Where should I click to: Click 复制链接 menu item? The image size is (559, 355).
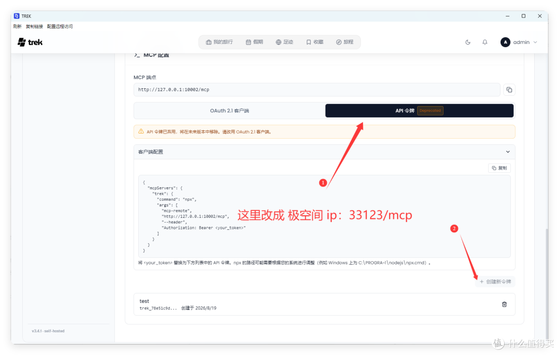[34, 26]
